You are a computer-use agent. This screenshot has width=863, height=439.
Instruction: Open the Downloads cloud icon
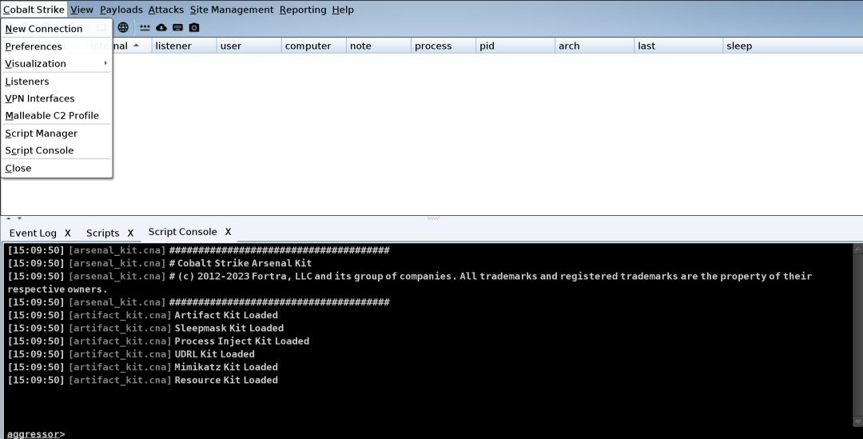click(x=161, y=27)
